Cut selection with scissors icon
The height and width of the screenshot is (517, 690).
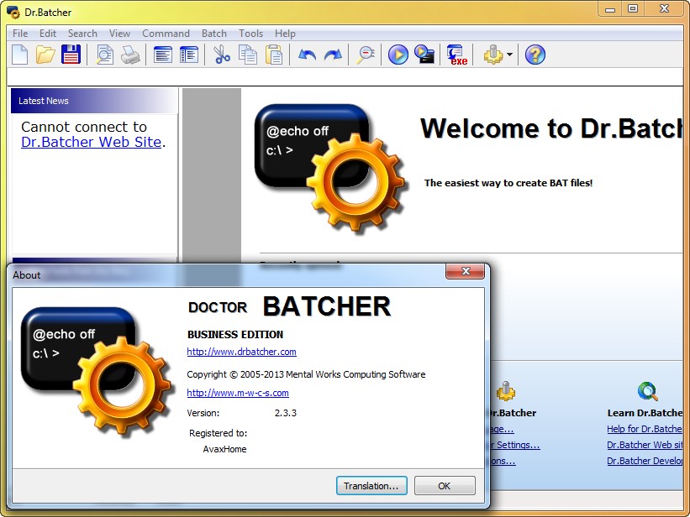pos(222,55)
